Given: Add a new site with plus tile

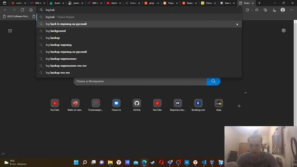Looking at the screenshot, I should click(x=239, y=106).
